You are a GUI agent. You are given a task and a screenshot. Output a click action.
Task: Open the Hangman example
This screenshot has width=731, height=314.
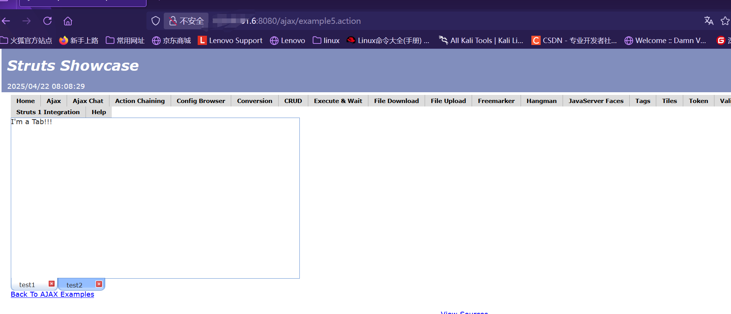coord(541,101)
